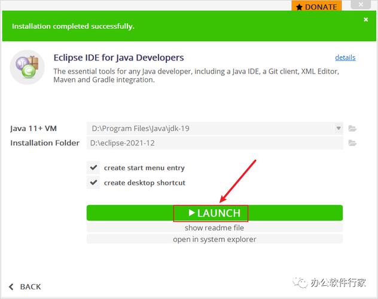Dismiss the green installation success banner
The width and height of the screenshot is (378, 299).
[365, 20]
